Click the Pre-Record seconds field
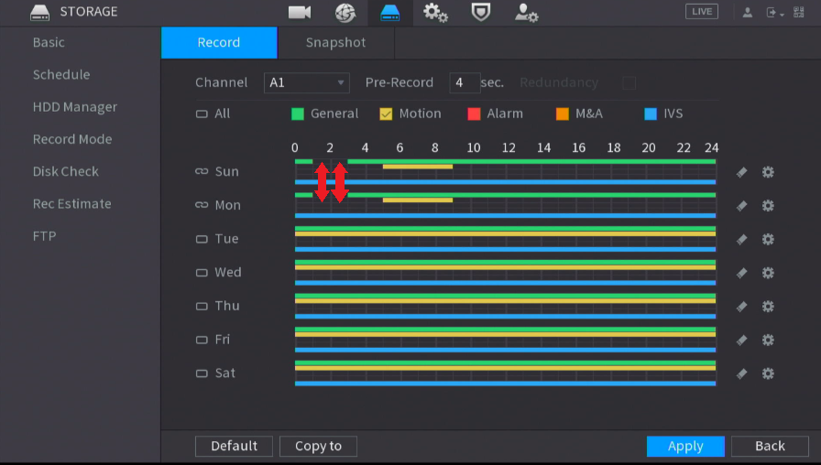The image size is (821, 465). [x=465, y=82]
